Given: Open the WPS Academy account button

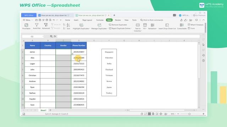Looking at the screenshot, I should 184,15.
